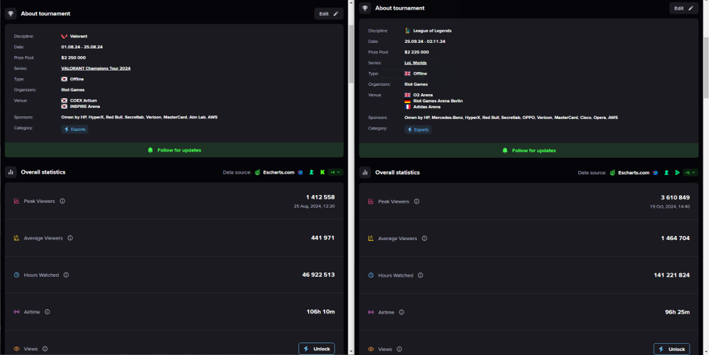Click Hours Watched info icon in League of Legends panel
Viewport: 709px width, 355px height.
(x=420, y=275)
